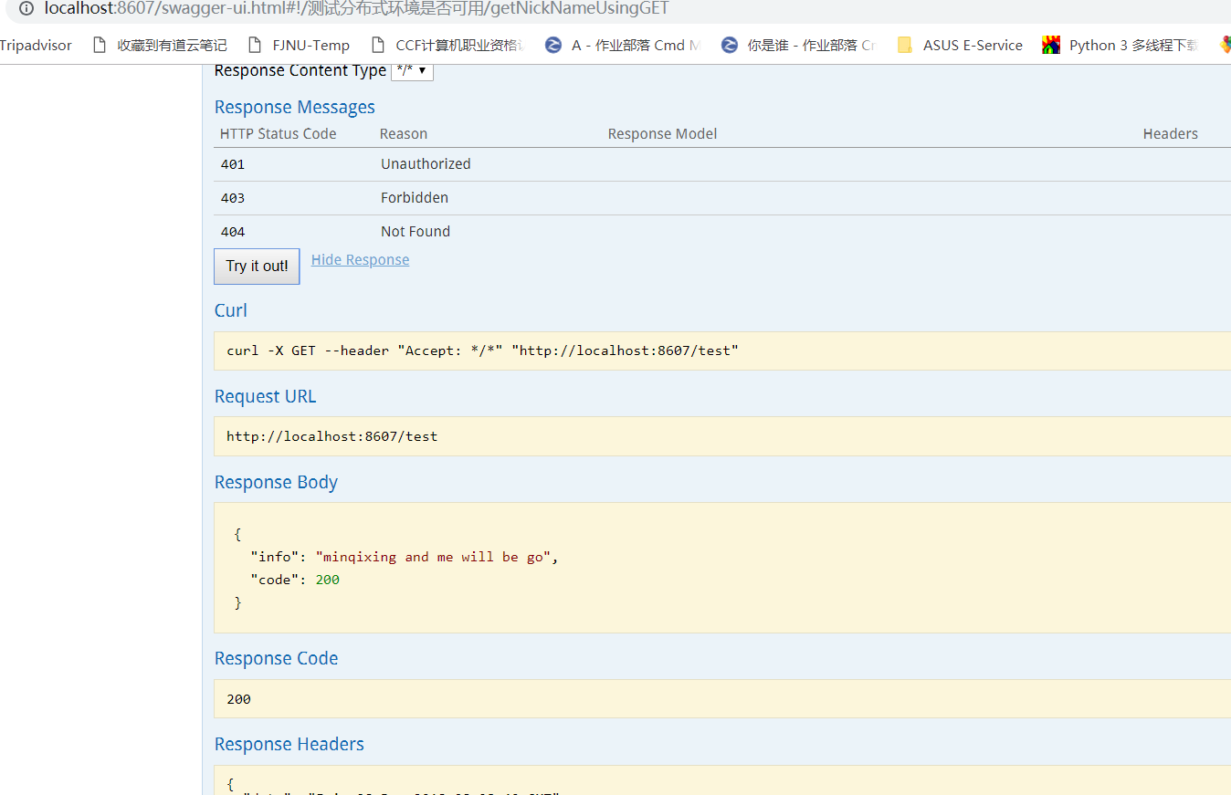
Task: Click the blue icon beside 你是谁 bookmark
Action: (729, 45)
